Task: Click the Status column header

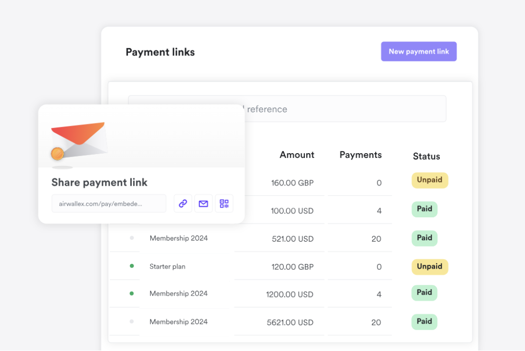Action: coord(426,156)
